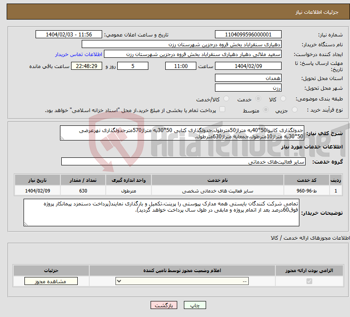Viewport: 350px width, 317px height.
Task: Click the واحد اندازه گیری column header
Action: tap(128, 180)
